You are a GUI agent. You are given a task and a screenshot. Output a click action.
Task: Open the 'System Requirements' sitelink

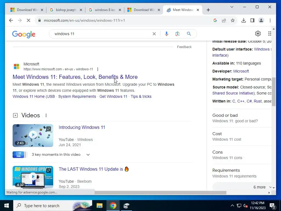click(x=77, y=96)
